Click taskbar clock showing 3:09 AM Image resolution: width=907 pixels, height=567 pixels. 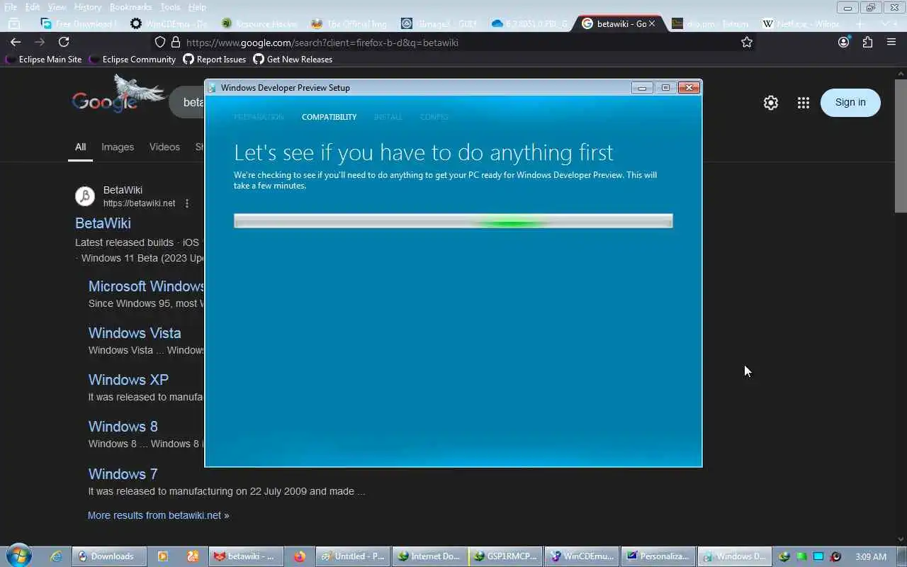(x=871, y=556)
